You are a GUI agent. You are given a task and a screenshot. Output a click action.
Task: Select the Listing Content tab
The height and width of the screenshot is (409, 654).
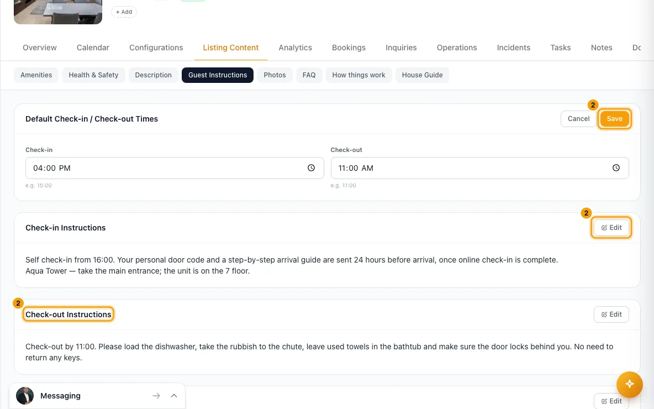tap(231, 48)
